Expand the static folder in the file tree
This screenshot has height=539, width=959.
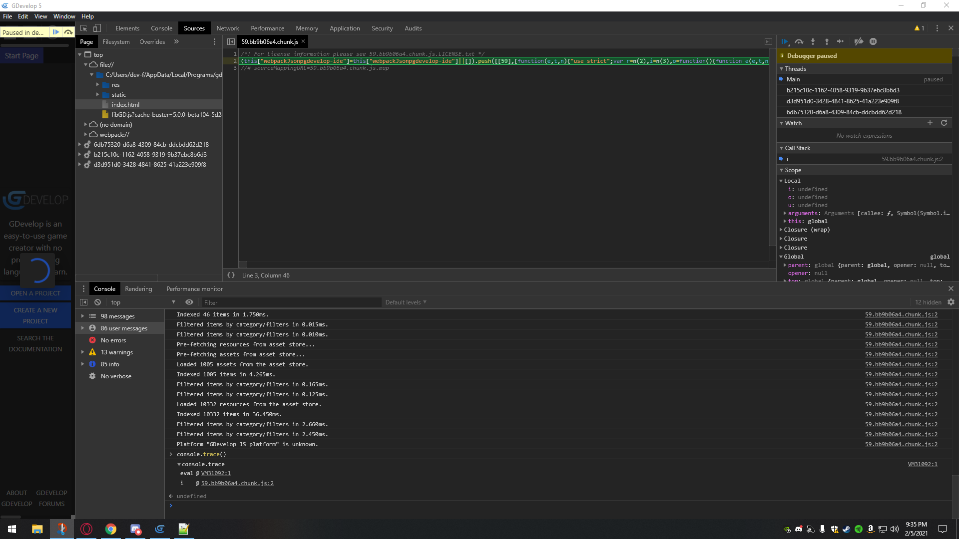pos(98,94)
